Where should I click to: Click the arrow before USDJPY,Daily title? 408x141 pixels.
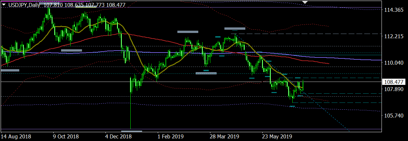pyautogui.click(x=4, y=5)
